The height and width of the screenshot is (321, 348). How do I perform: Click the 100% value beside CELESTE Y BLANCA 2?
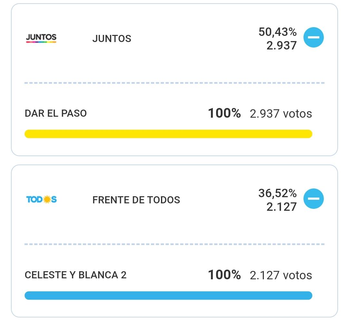[x=224, y=275]
